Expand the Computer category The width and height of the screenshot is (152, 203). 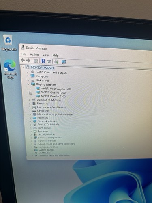tap(28, 76)
